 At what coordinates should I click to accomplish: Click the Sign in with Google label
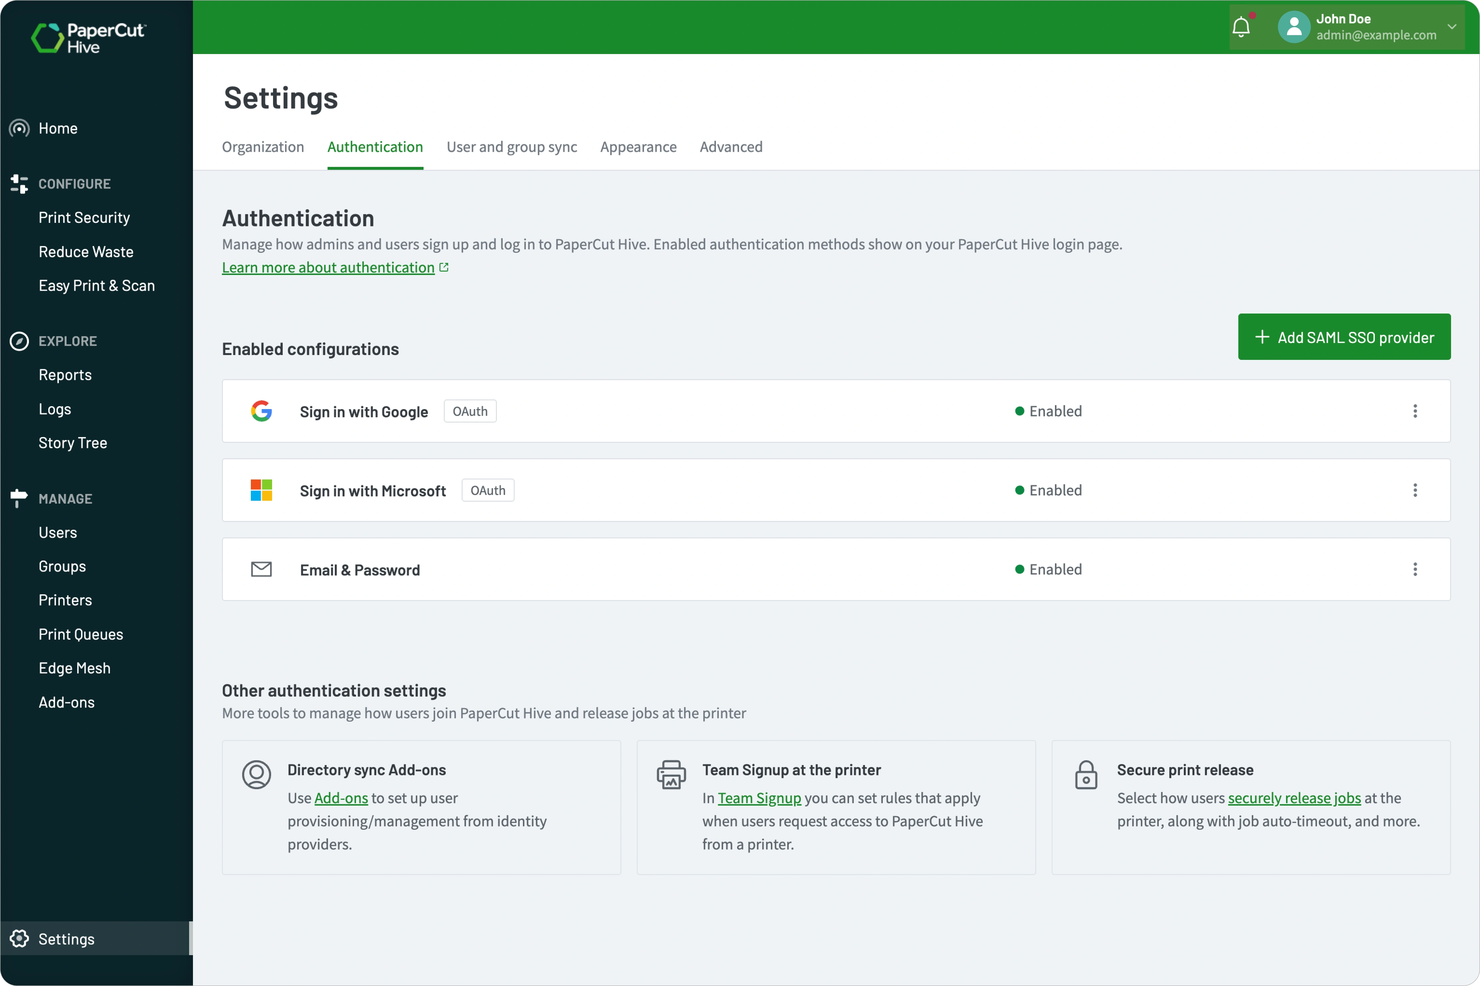tap(364, 412)
